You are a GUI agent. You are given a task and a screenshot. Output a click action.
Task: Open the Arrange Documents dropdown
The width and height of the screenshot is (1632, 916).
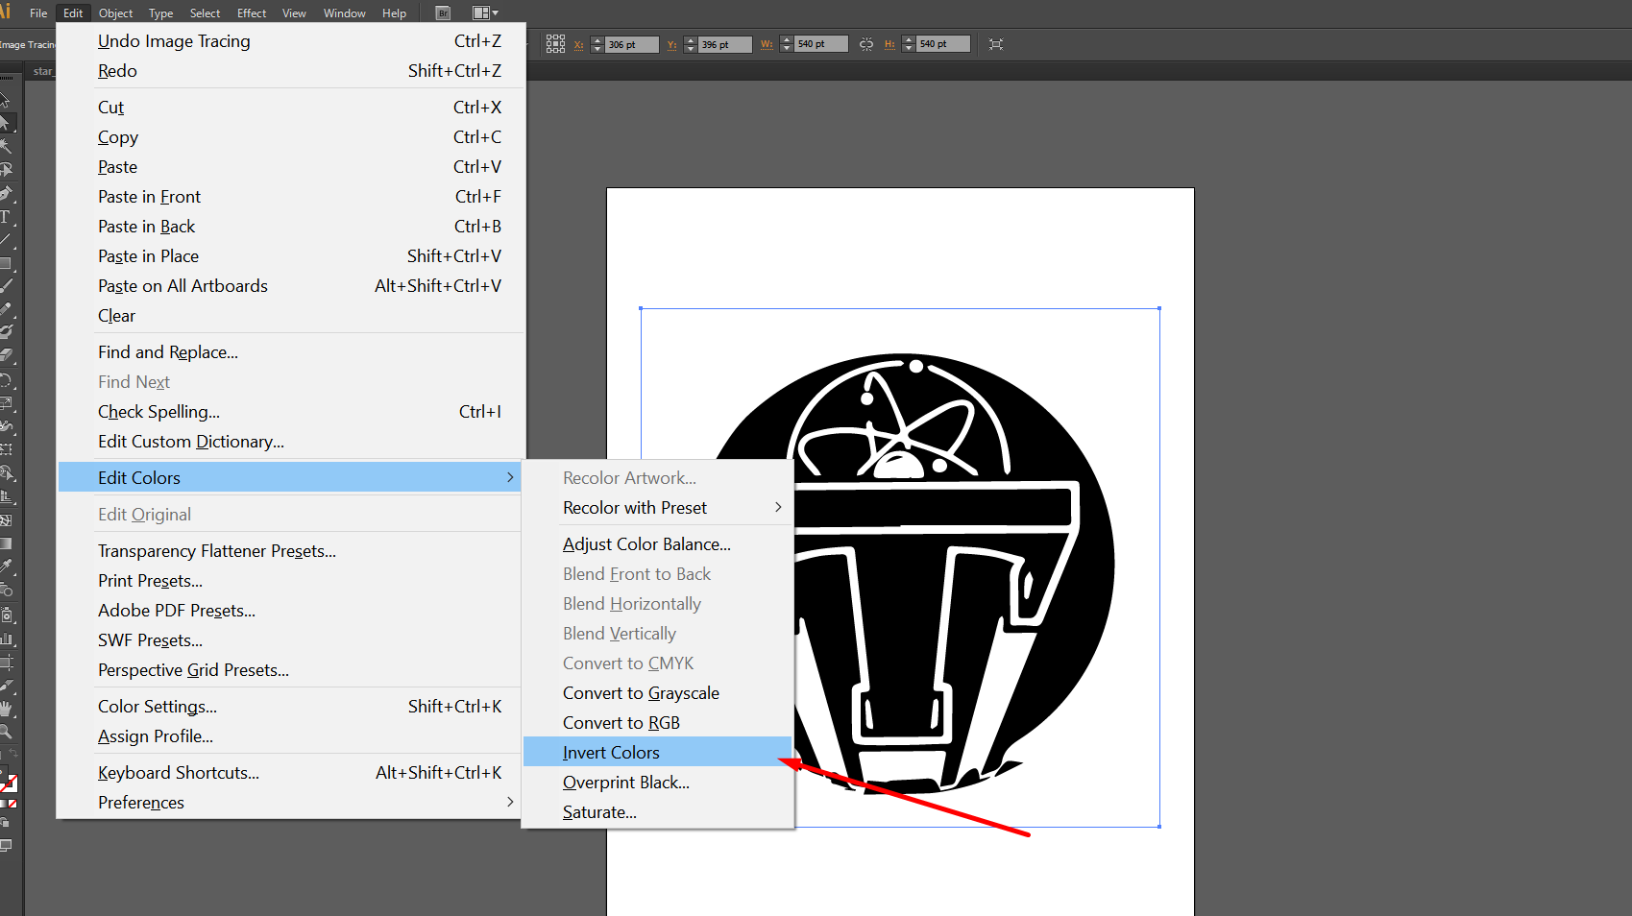click(x=486, y=13)
